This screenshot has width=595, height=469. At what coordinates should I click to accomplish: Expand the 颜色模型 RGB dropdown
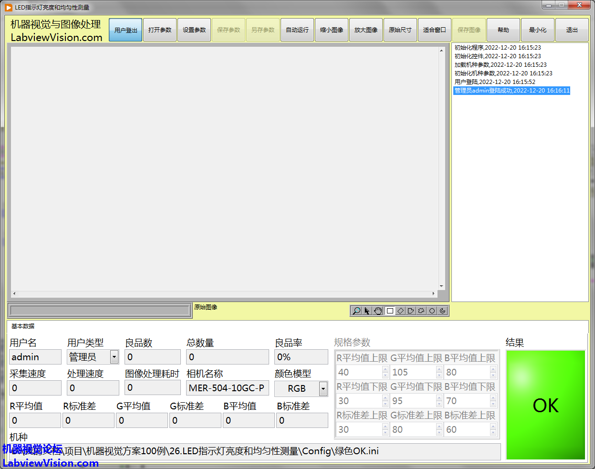tap(323, 389)
